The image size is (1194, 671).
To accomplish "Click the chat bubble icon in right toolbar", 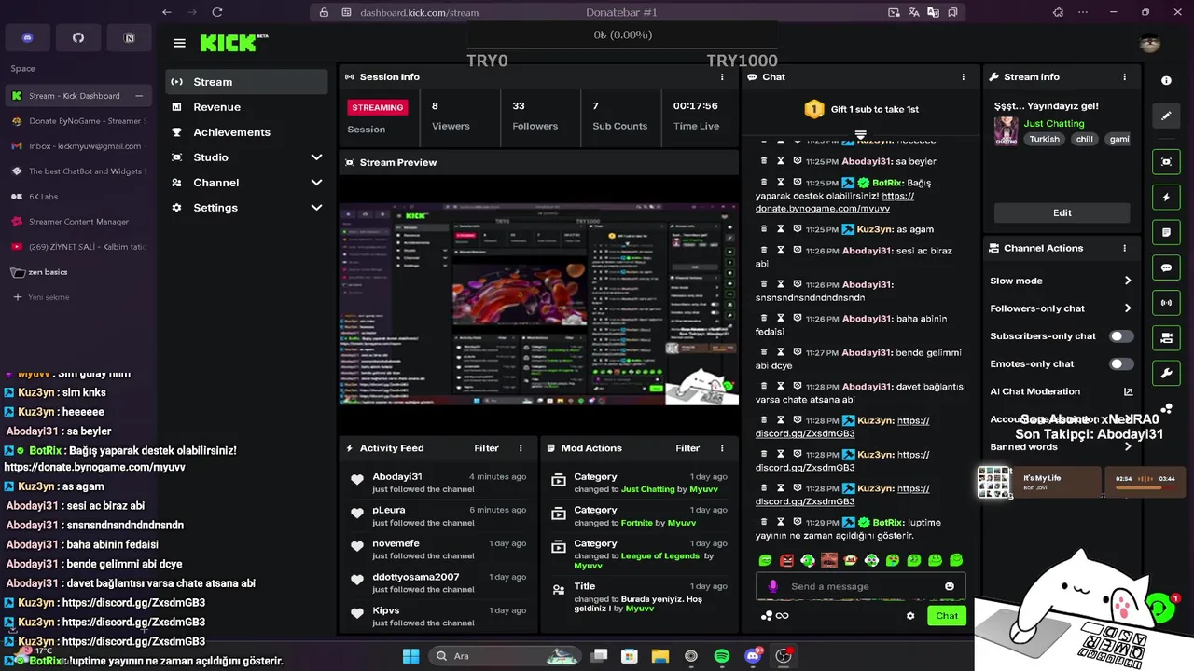I will pyautogui.click(x=1166, y=267).
